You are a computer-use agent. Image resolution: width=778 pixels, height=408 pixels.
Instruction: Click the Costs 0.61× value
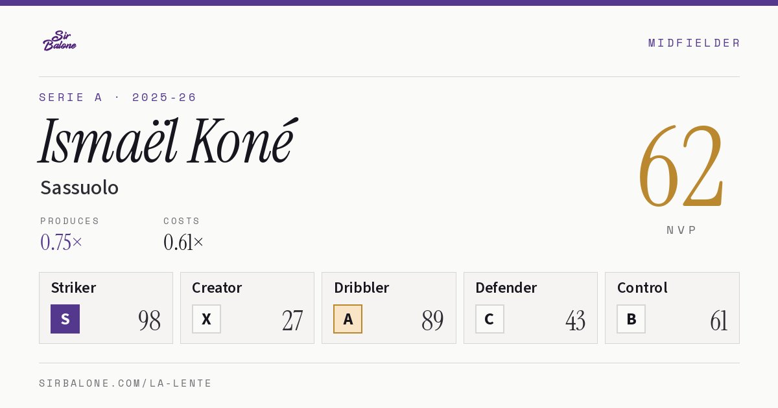[183, 242]
